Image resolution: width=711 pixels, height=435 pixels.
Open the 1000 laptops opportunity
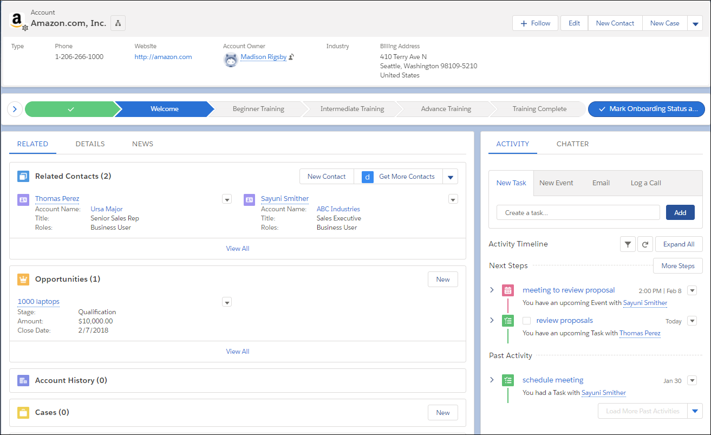[38, 301]
